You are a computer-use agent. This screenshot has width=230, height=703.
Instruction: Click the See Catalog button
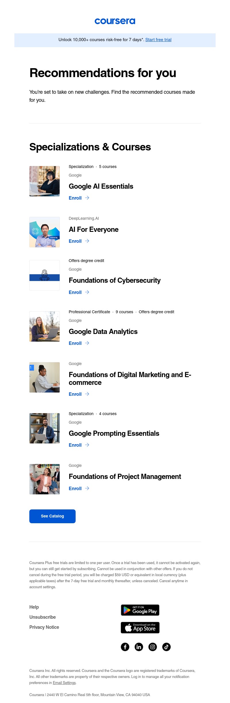52,516
